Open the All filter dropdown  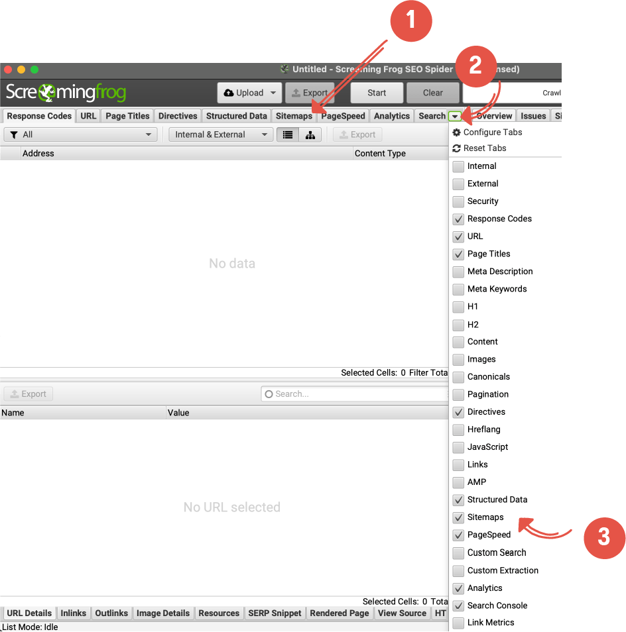click(80, 134)
